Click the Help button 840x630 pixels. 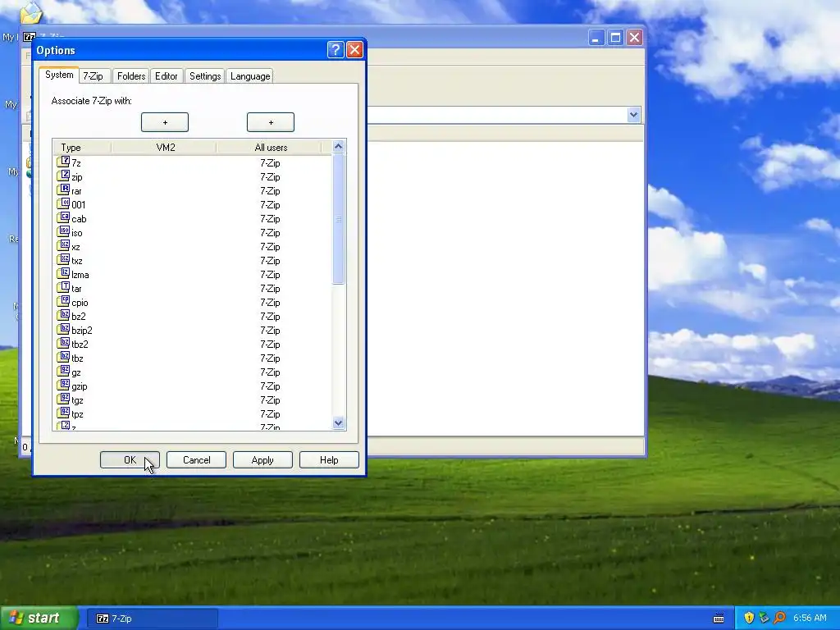tap(329, 459)
